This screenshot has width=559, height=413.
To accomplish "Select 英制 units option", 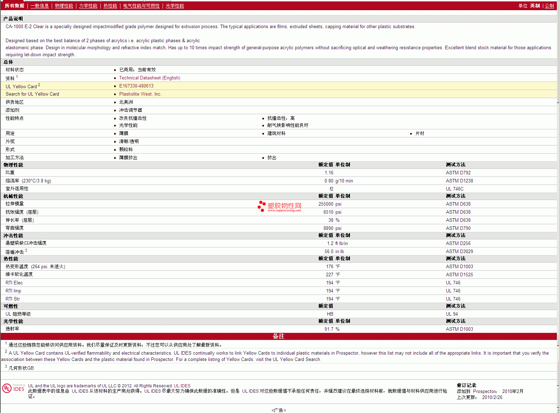I will coord(535,6).
